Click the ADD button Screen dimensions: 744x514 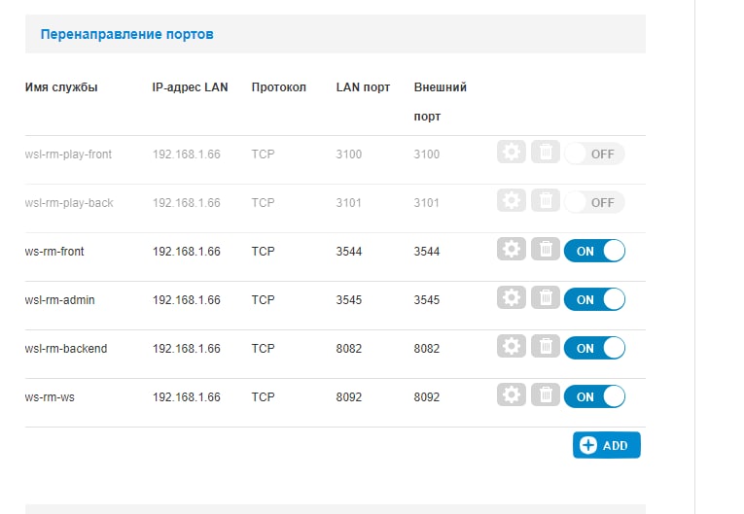point(607,445)
